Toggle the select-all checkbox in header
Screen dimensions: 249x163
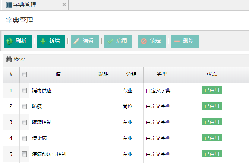(x=24, y=74)
